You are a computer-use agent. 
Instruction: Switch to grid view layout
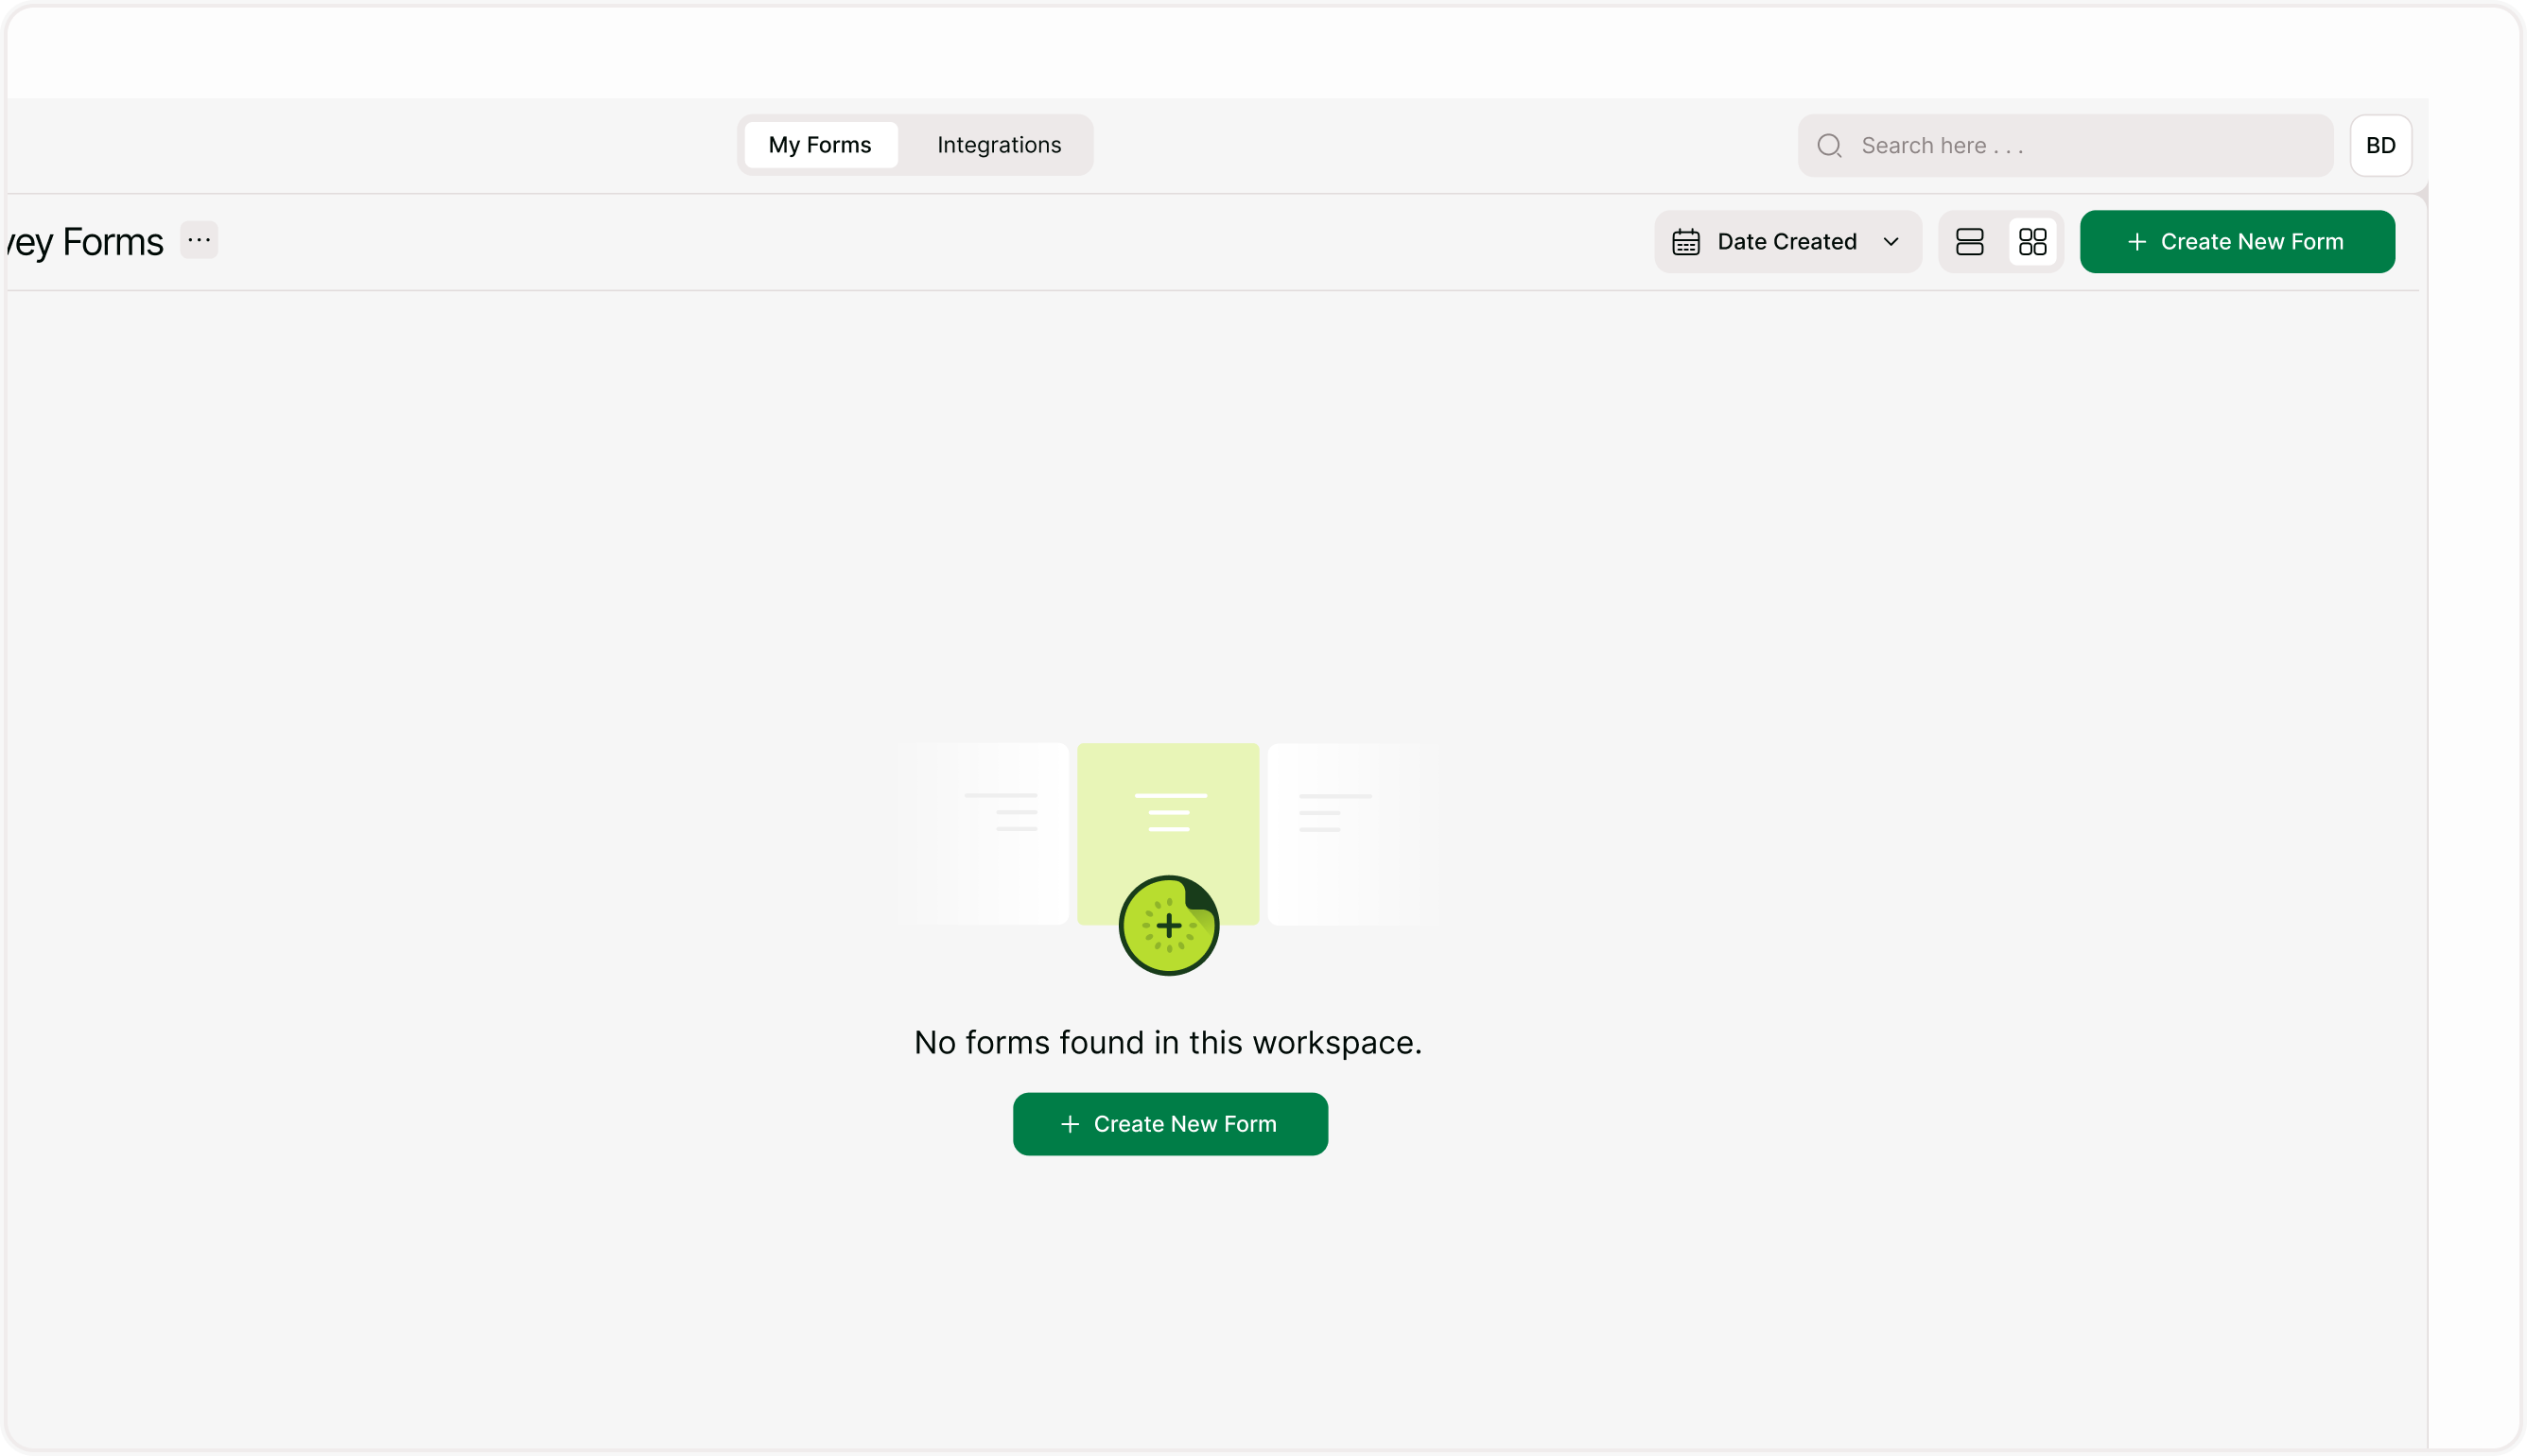pyautogui.click(x=2032, y=242)
